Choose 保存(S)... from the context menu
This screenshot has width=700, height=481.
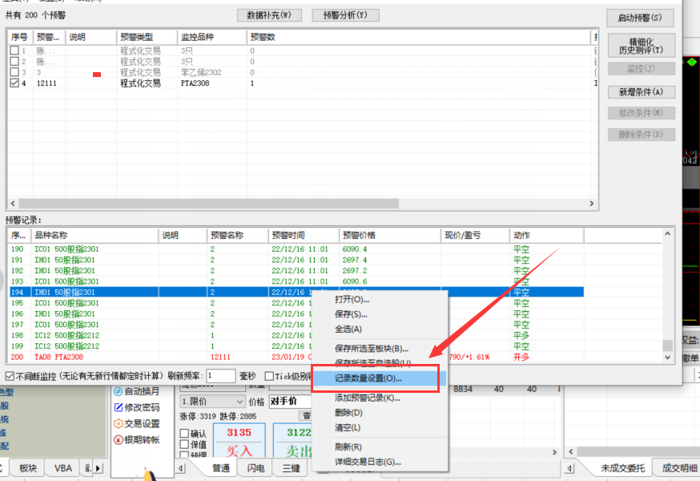tap(351, 314)
